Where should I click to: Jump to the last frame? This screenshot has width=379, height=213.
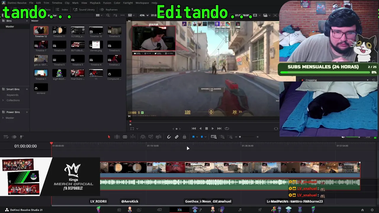click(219, 128)
